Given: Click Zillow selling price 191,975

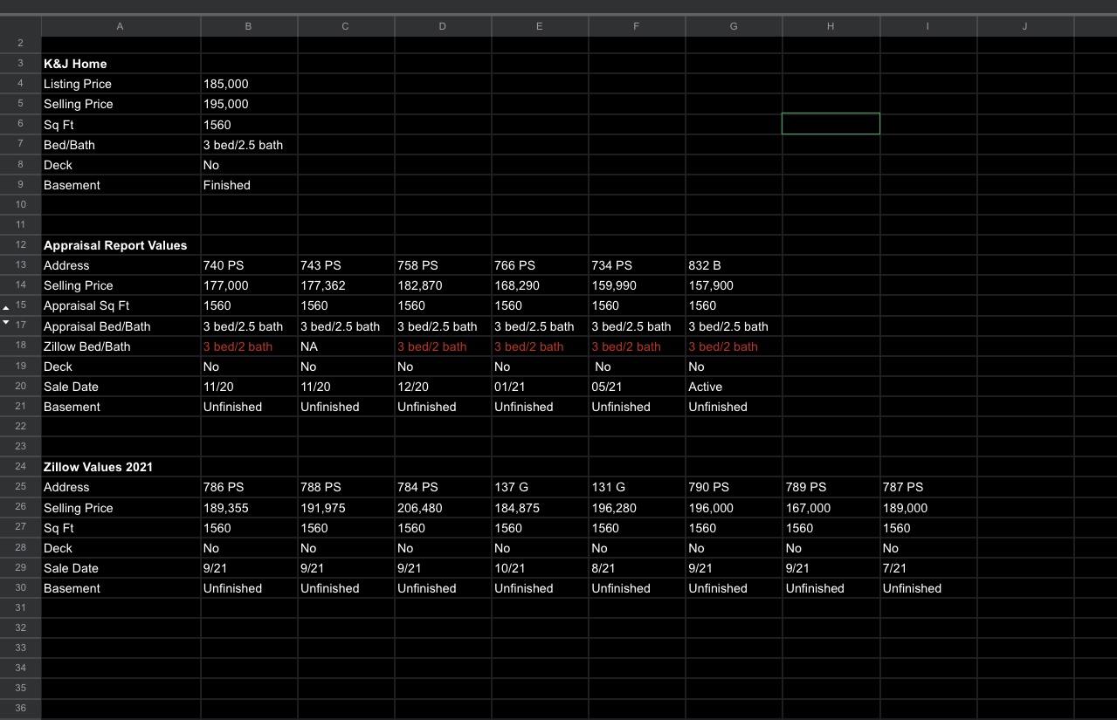Looking at the screenshot, I should coord(346,508).
